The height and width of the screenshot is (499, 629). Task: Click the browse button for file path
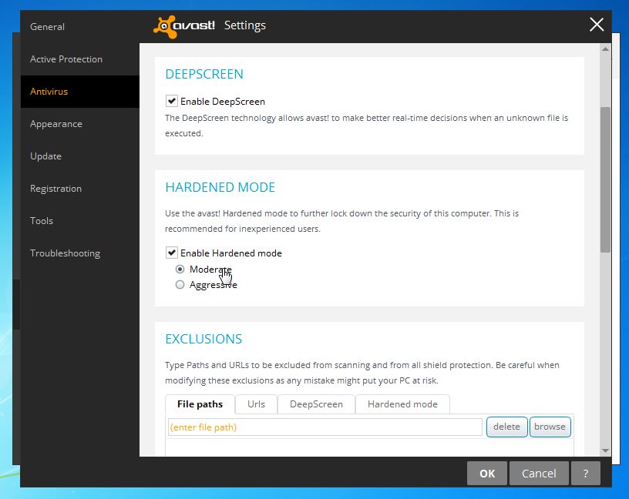(550, 427)
